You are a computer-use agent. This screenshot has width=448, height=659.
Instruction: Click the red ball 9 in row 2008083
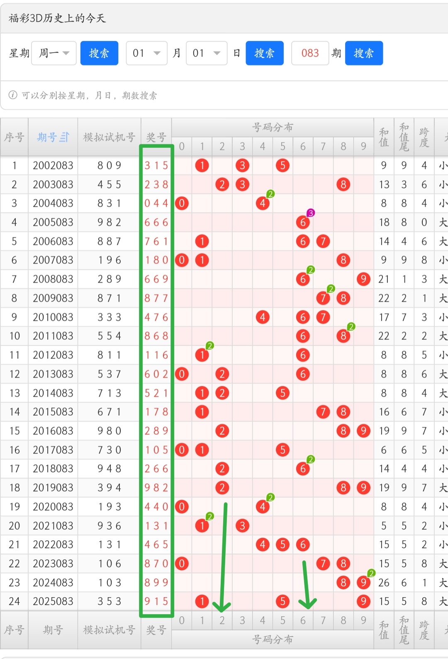pyautogui.click(x=363, y=279)
